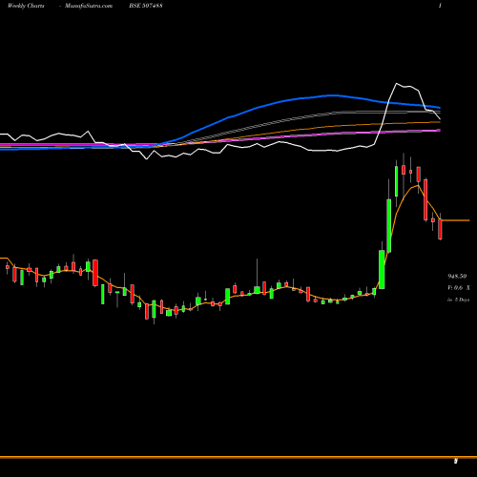The width and height of the screenshot is (477, 477).
Task: Click the '948.59' price value
Action: coord(457,276)
